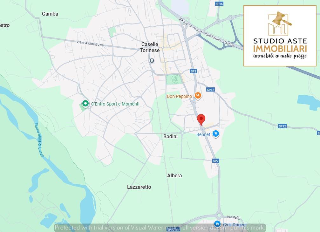Image resolution: width=320 pixels, height=232 pixels.
Task: Click the Fiume Stura di Lanzo river label
Action: tap(39, 140)
